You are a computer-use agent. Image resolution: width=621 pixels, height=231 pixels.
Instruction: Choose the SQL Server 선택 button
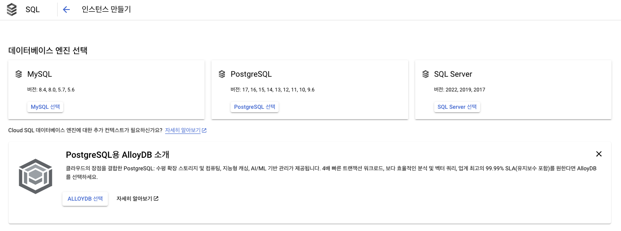click(x=457, y=107)
